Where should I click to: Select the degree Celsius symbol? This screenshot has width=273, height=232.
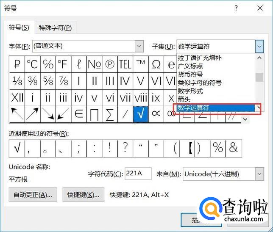click(x=33, y=64)
